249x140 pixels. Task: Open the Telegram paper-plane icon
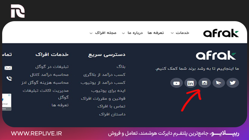[218, 83]
